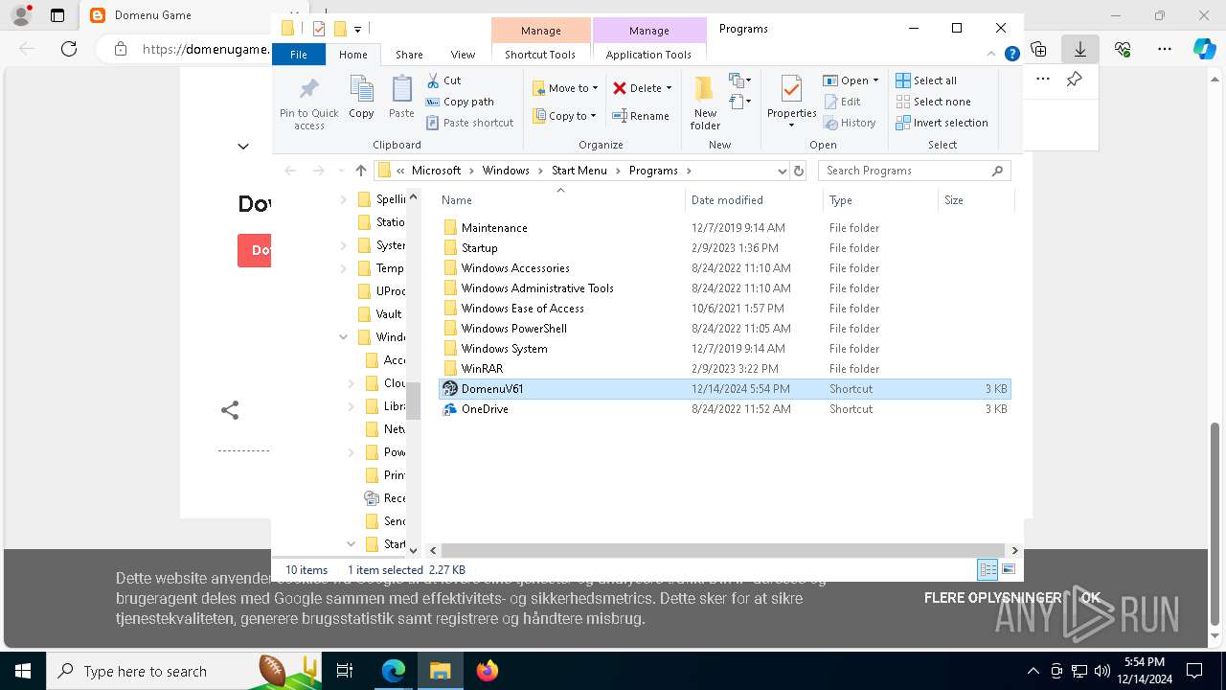The image size is (1226, 690).
Task: Open the notification center on taskbar
Action: pyautogui.click(x=1194, y=671)
